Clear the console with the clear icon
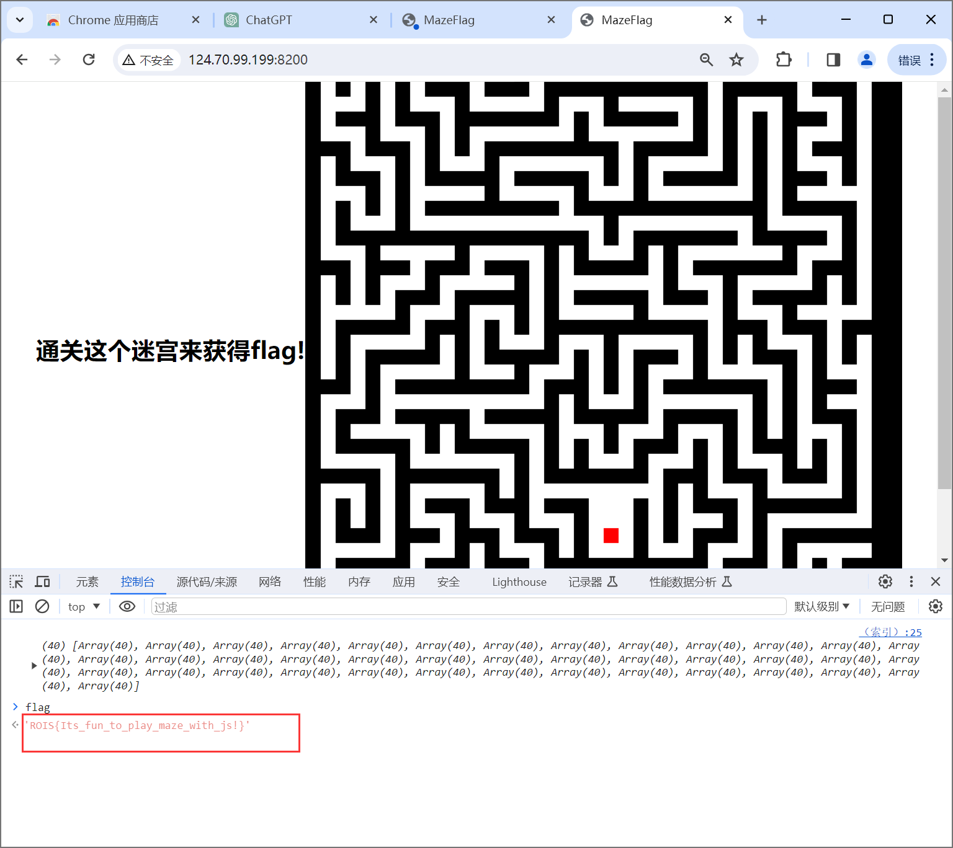953x848 pixels. 42,606
